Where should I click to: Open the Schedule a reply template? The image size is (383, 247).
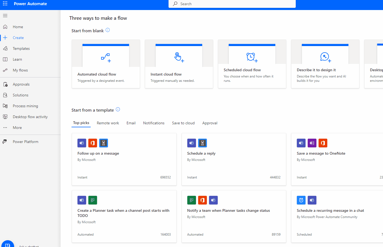pos(234,159)
